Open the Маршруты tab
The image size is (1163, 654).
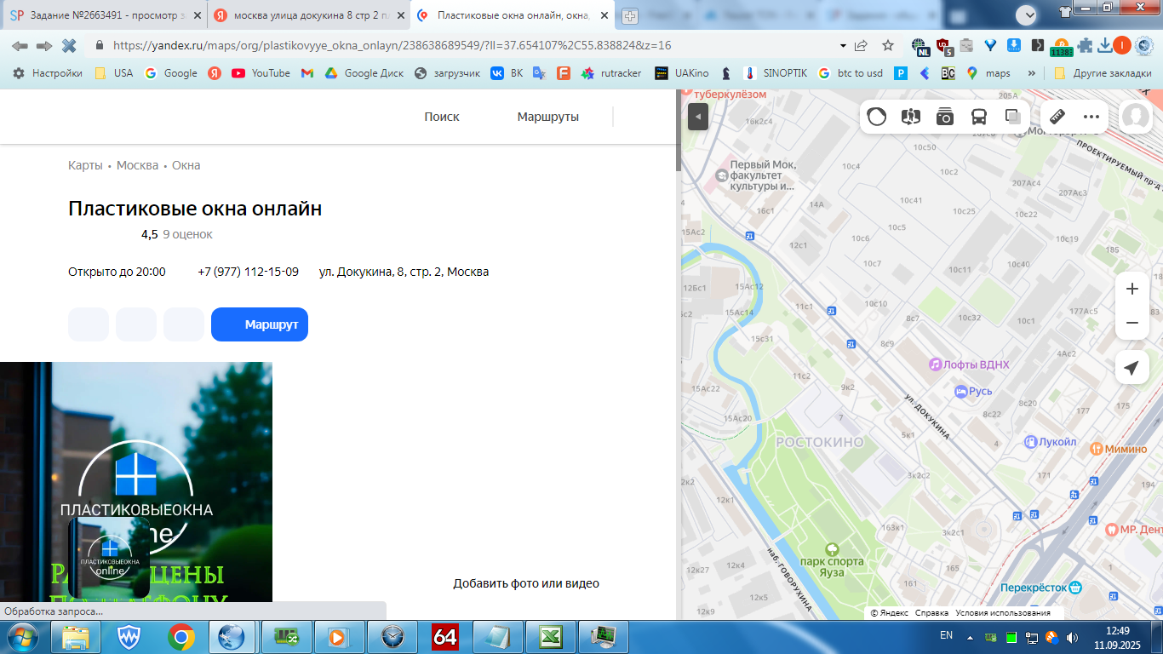[x=548, y=117]
